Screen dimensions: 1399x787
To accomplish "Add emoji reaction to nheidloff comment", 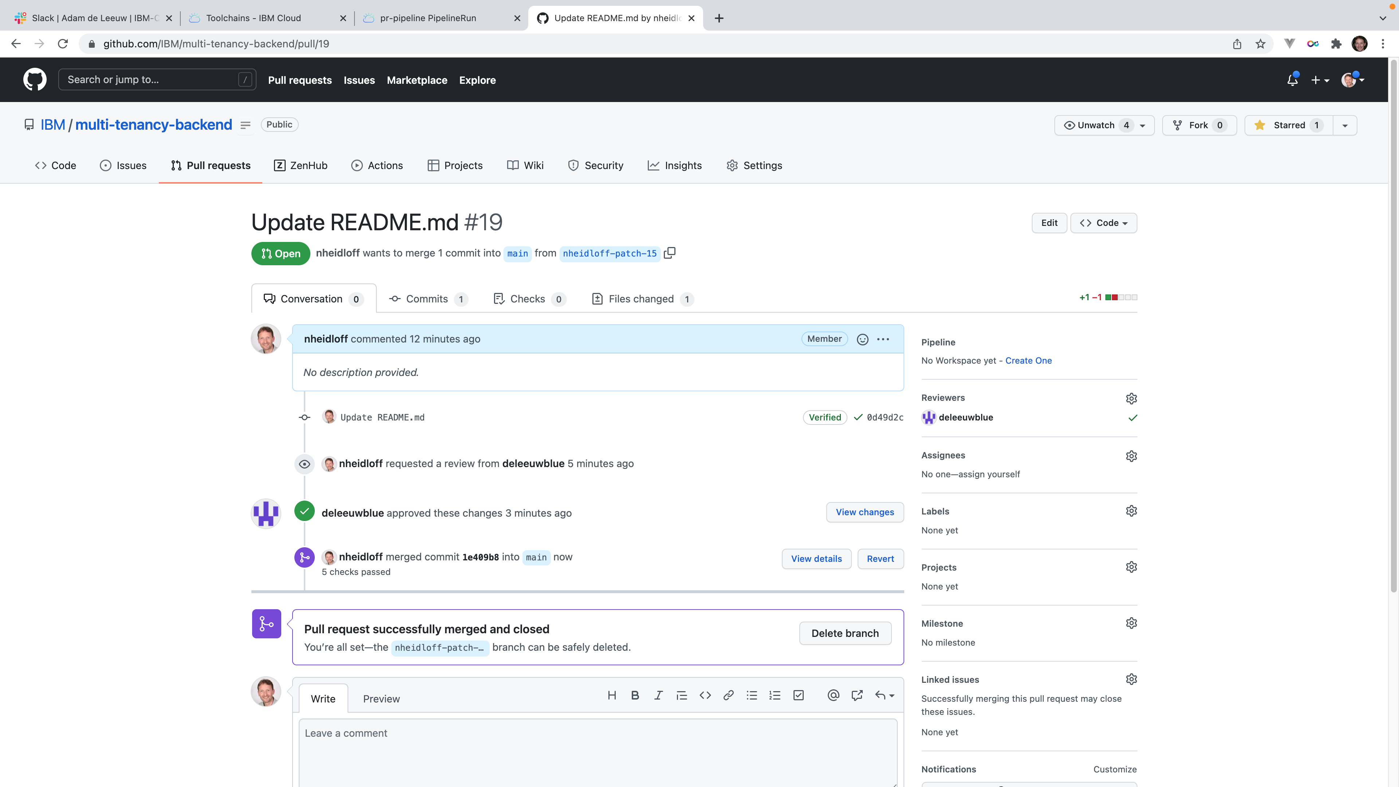I will click(x=862, y=339).
